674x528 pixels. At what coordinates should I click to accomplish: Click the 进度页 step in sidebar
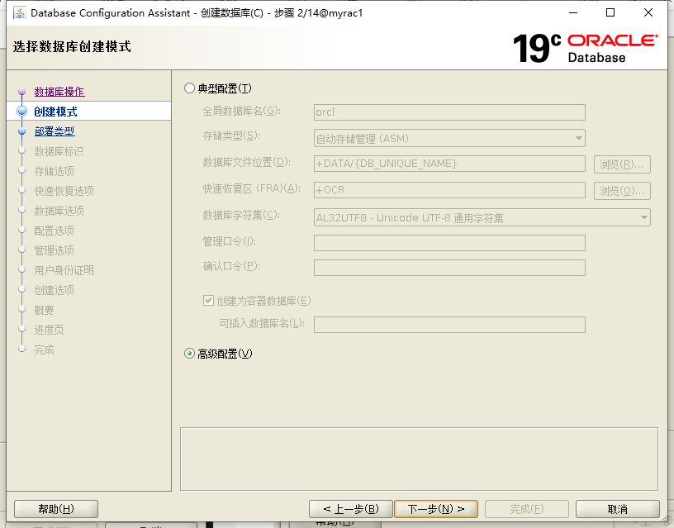pos(49,330)
